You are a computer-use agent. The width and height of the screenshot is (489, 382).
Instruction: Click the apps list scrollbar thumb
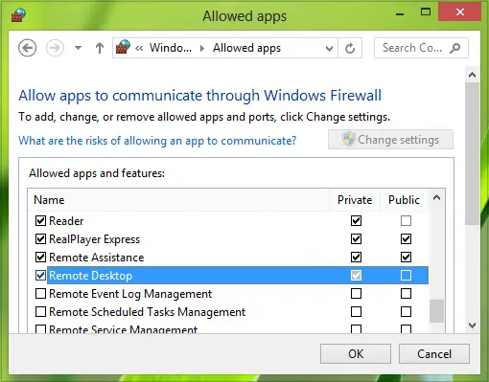(x=436, y=311)
